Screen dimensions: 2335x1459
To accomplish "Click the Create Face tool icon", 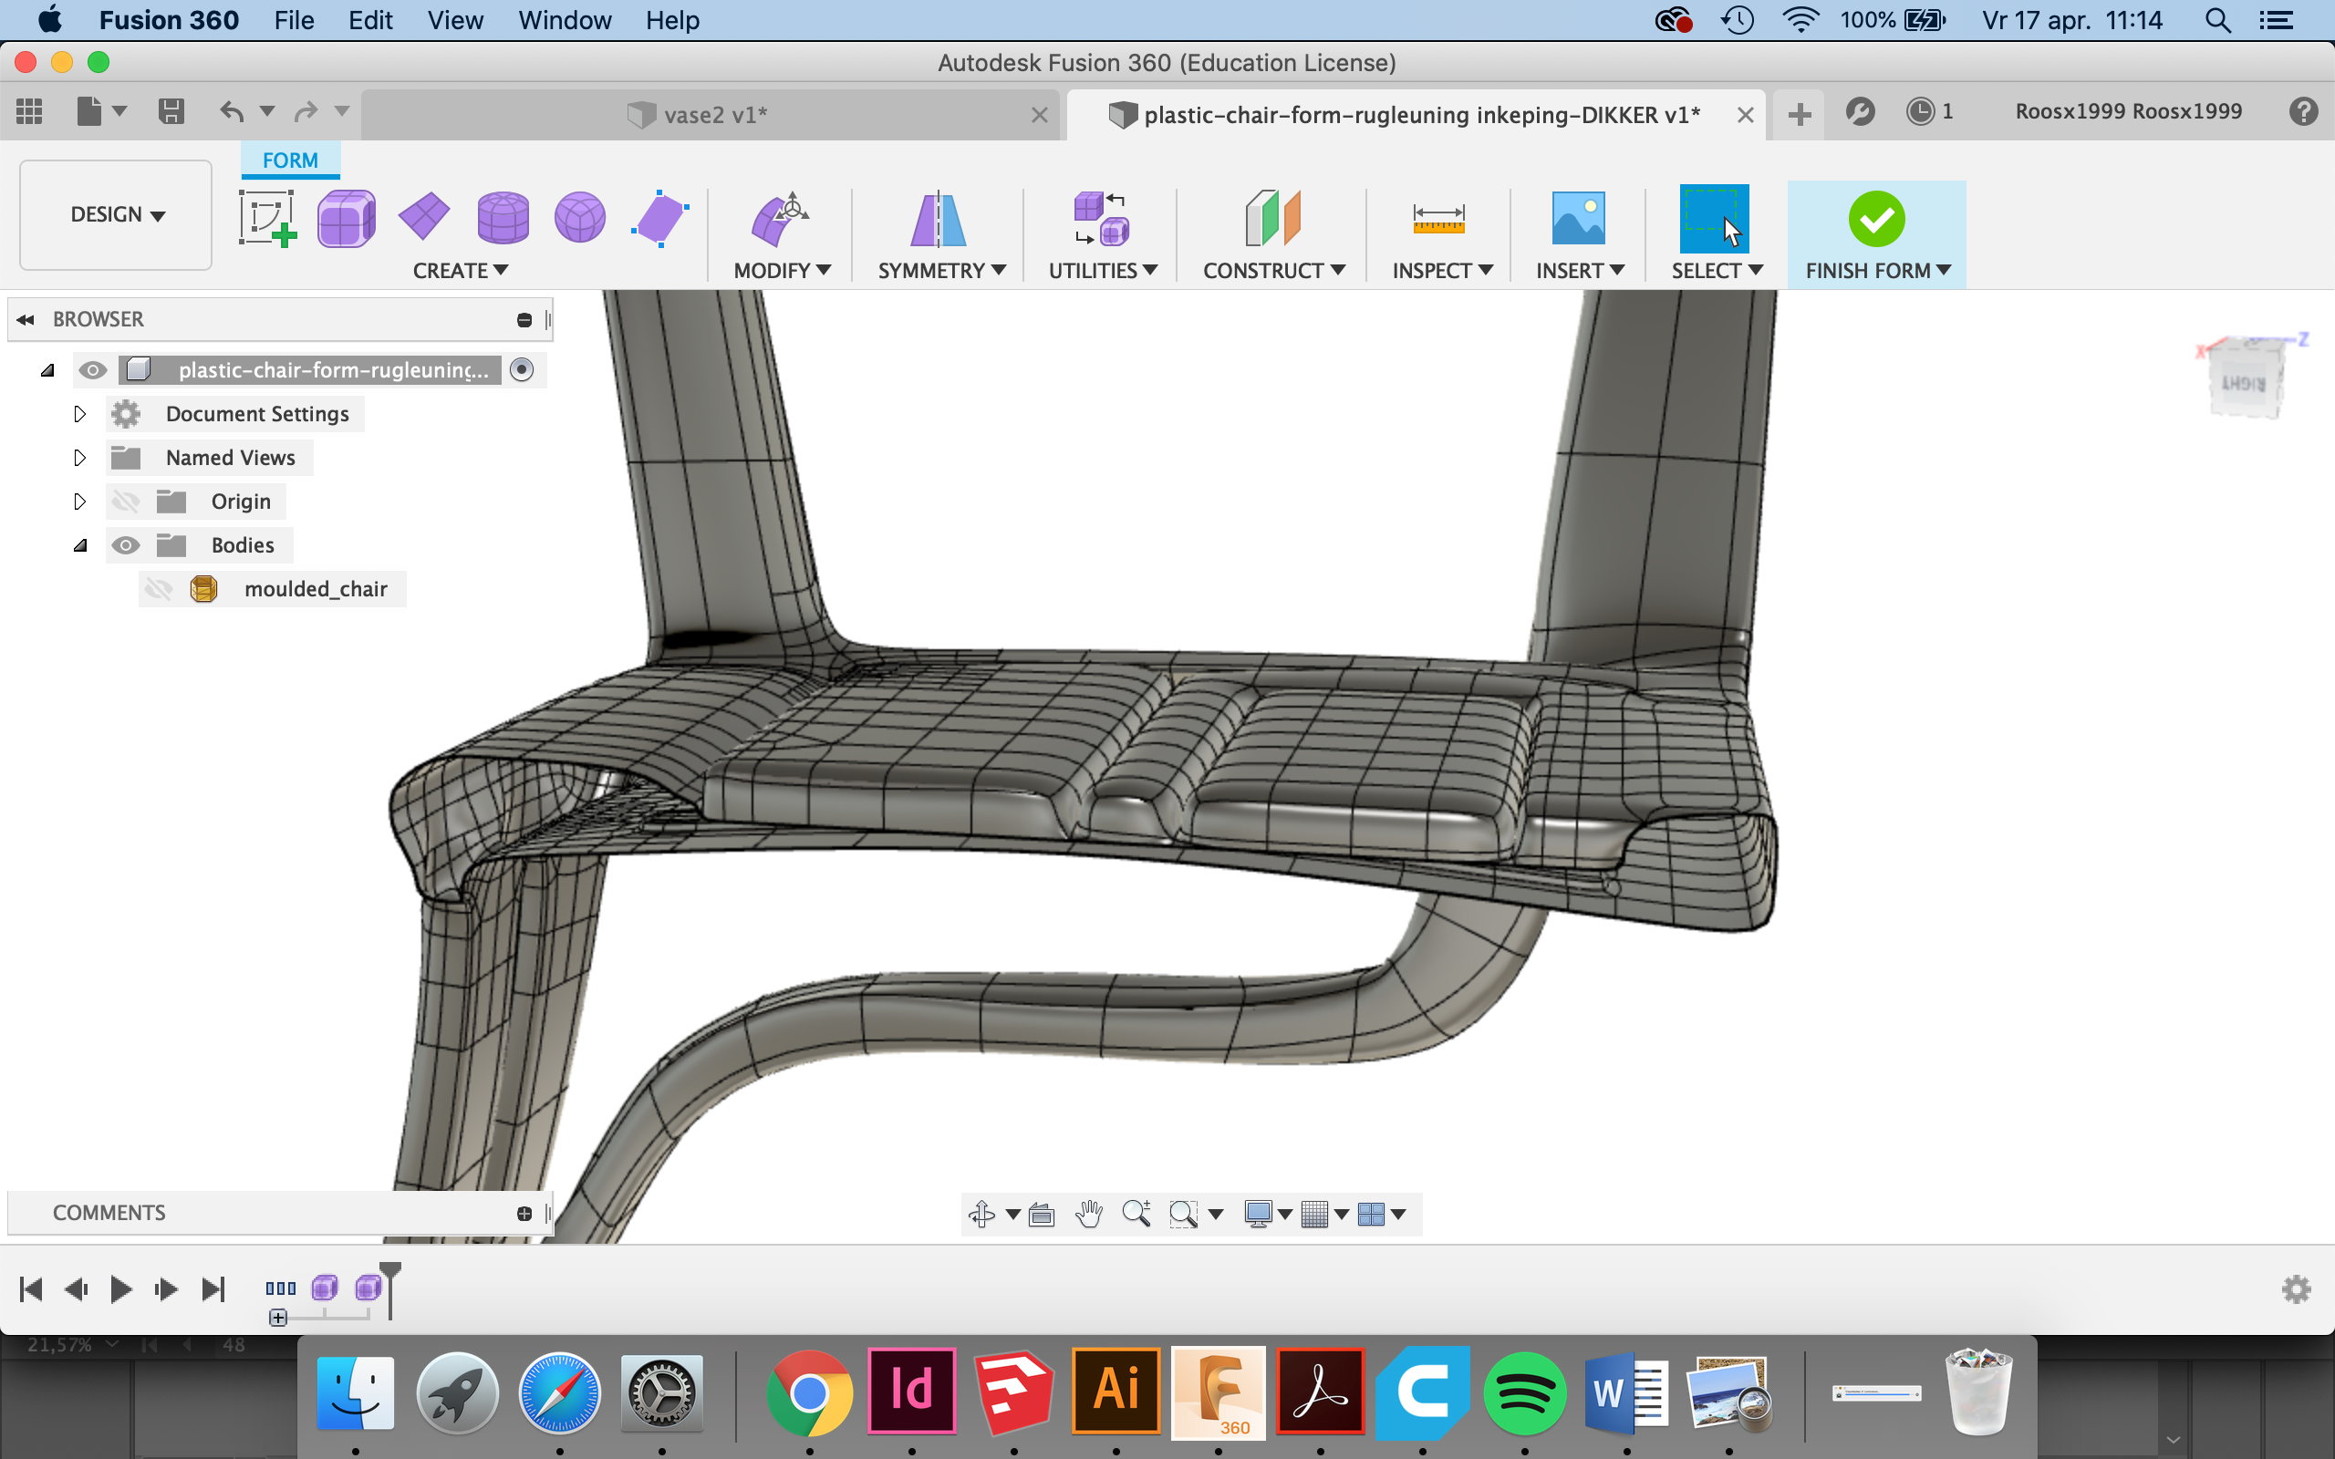I will tap(660, 219).
